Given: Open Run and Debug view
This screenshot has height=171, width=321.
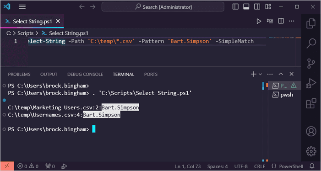Looking at the screenshot, I should (311, 84).
